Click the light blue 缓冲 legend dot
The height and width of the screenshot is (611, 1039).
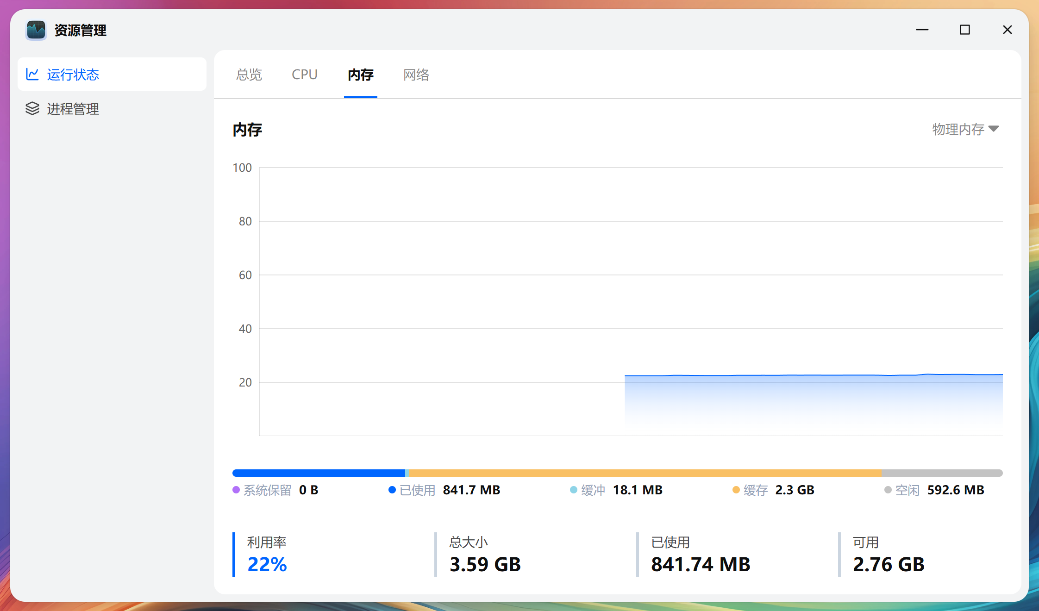click(573, 490)
